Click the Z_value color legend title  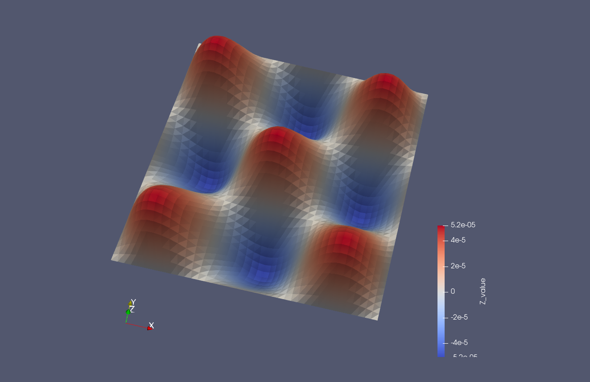pos(483,291)
